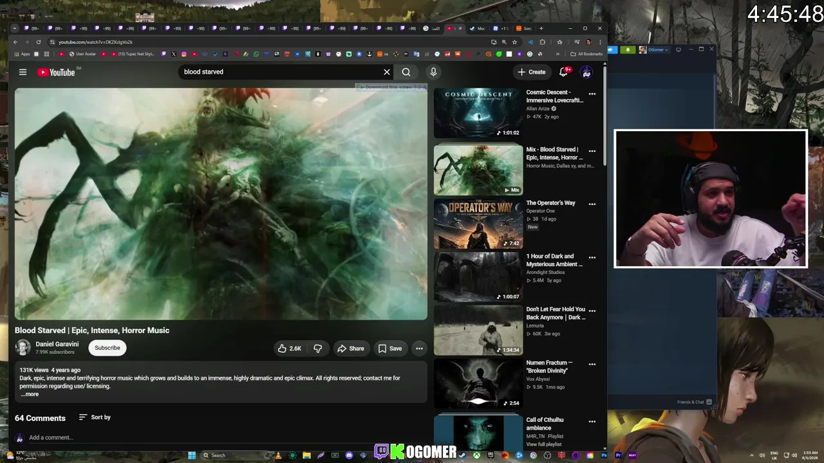824x463 pixels.
Task: Subscribe to Daniel Garavini
Action: point(108,348)
